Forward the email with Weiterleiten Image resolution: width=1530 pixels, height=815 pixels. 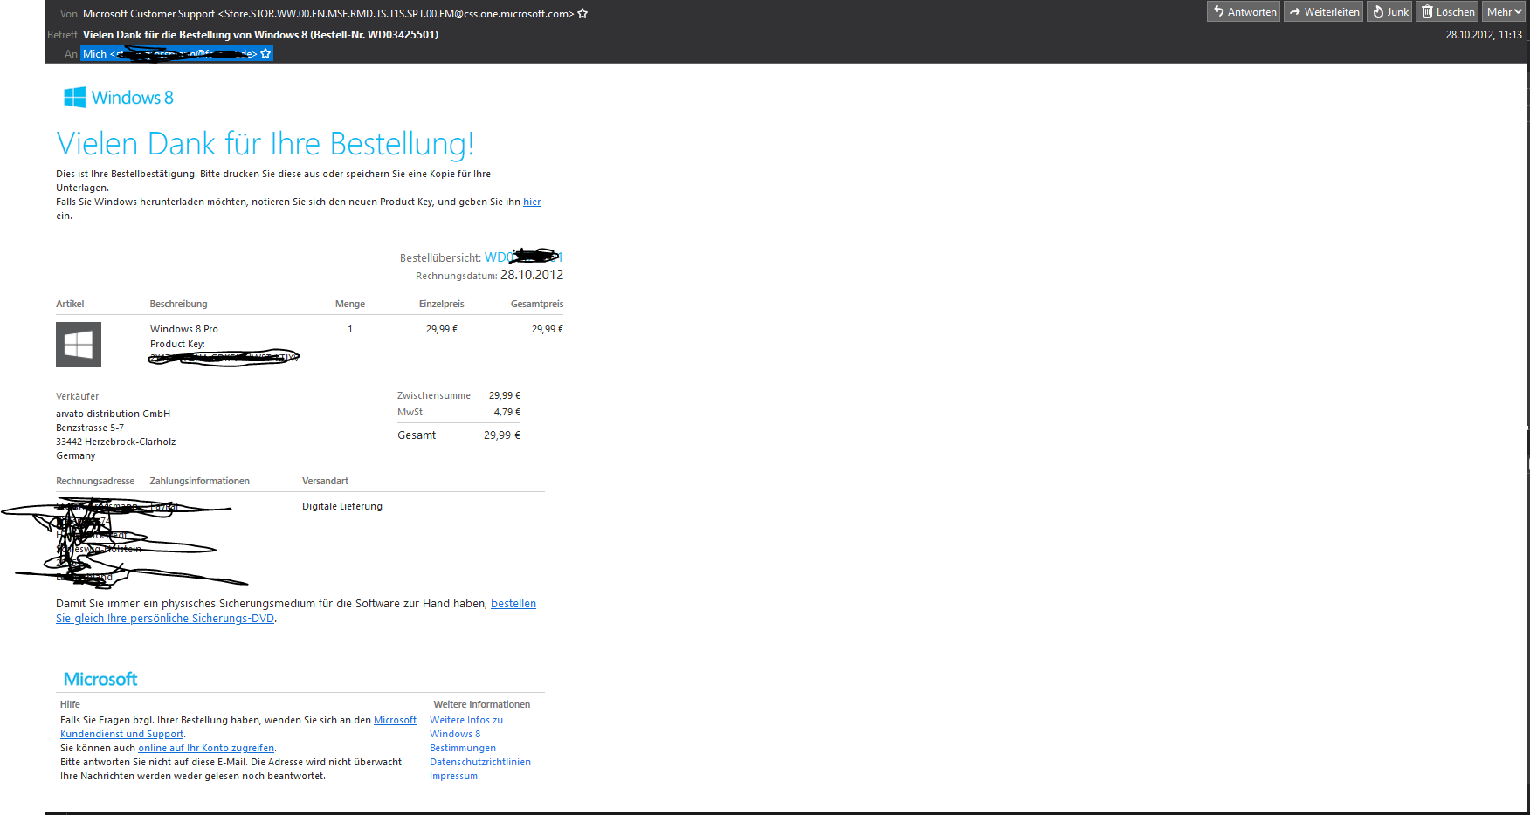tap(1323, 11)
